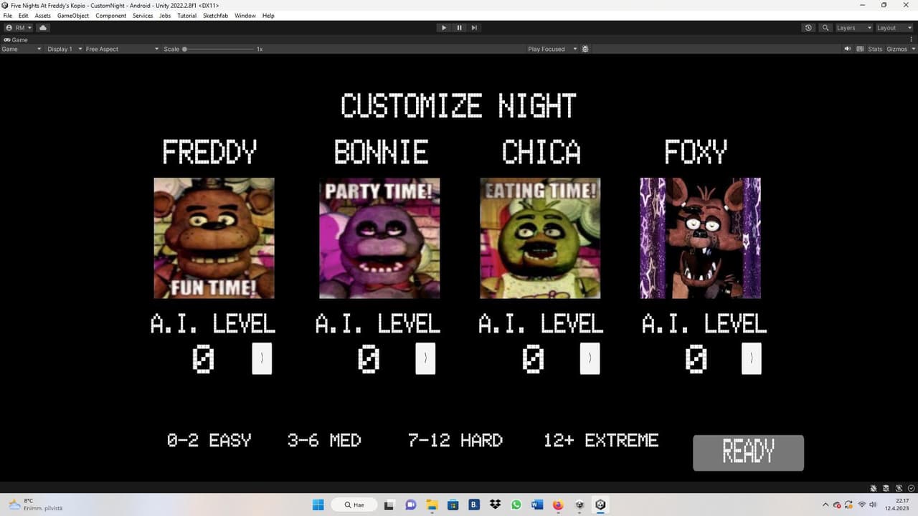Image resolution: width=918 pixels, height=516 pixels.
Task: Click the Chica portrait image
Action: coord(540,238)
